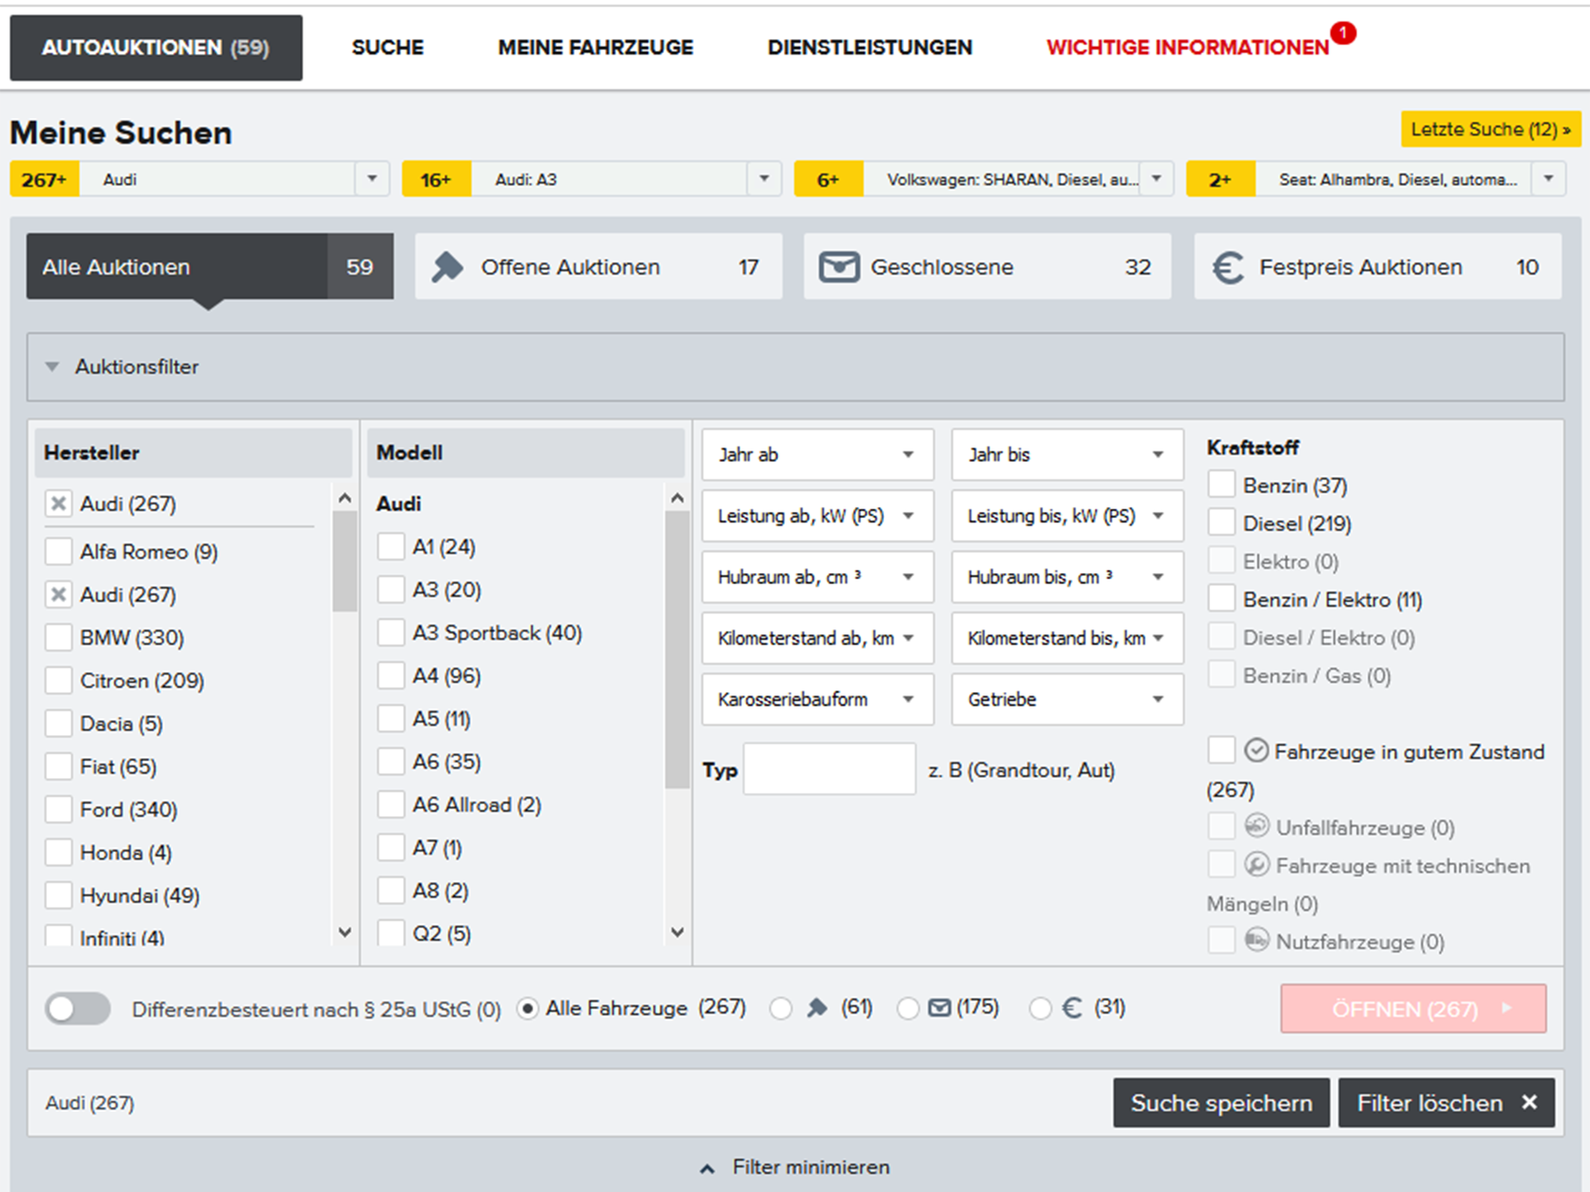The height and width of the screenshot is (1192, 1590).
Task: Expand saved search Audi: A3 dropdown arrow
Action: click(764, 179)
